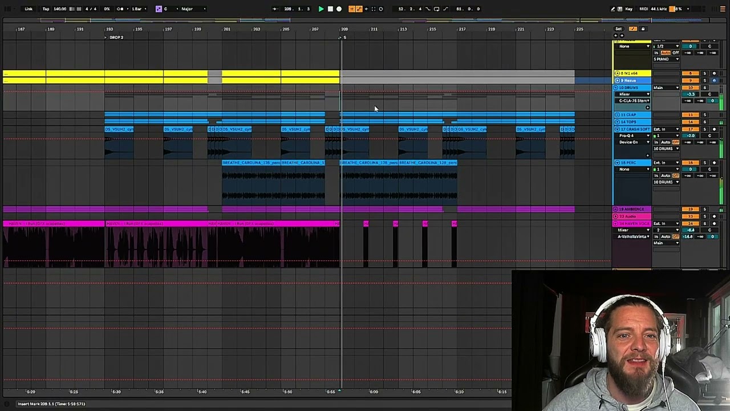730x411 pixels.
Task: Open the root note C dropdown
Action: (x=171, y=9)
